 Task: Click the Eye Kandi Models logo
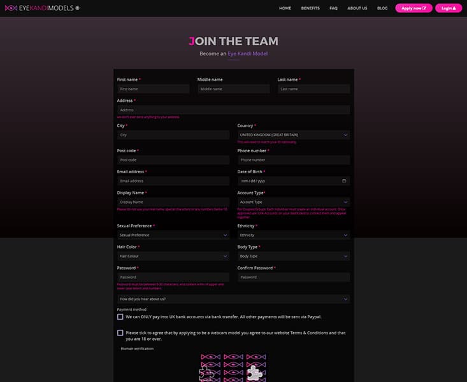click(42, 8)
